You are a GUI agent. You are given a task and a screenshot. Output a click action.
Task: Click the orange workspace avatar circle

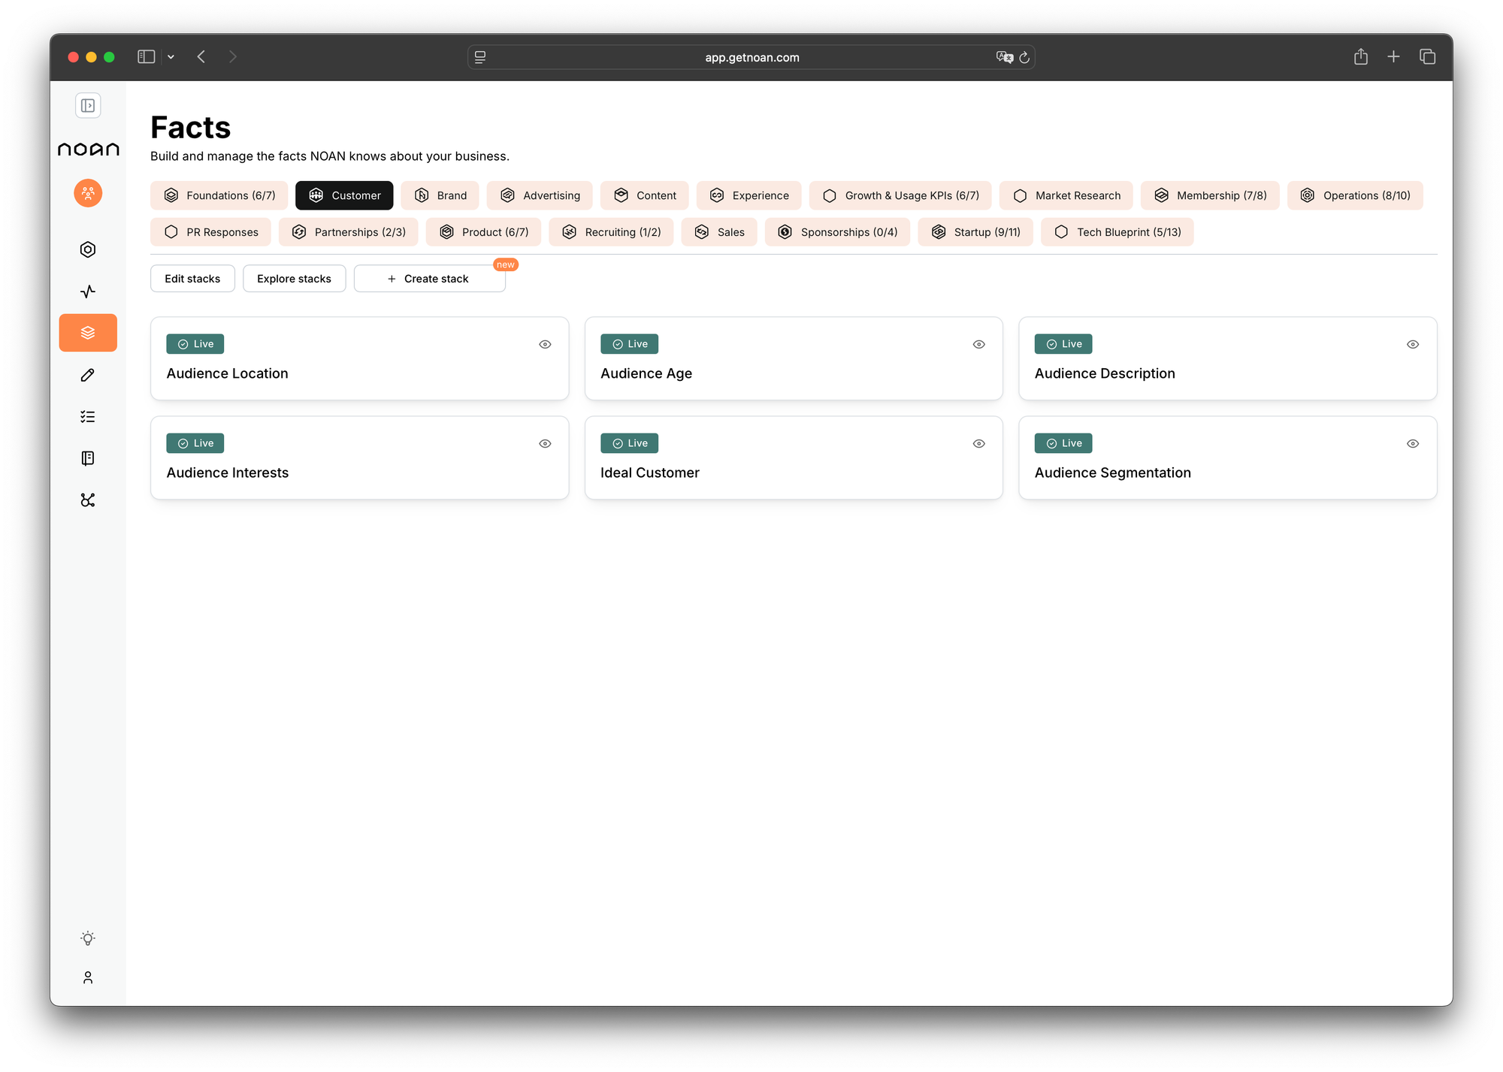pos(88,193)
